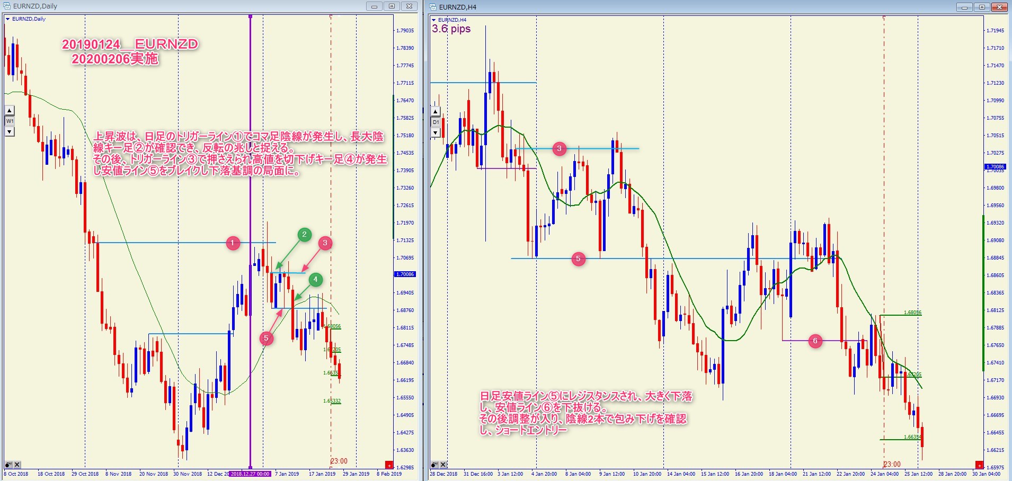Click the chart icon in the EURNZD,H4 title bar
Image resolution: width=1012 pixels, height=481 pixels.
[x=433, y=7]
